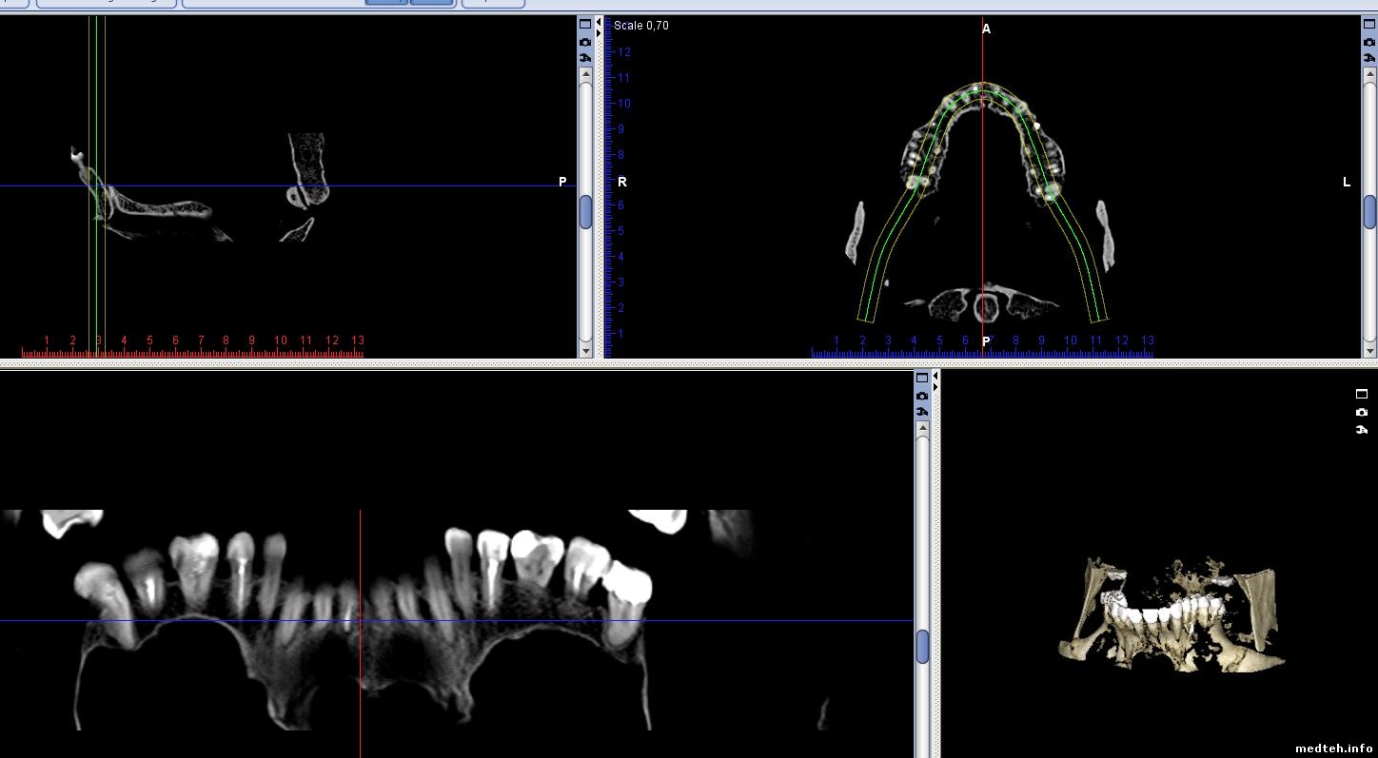Image resolution: width=1378 pixels, height=758 pixels.
Task: Maximize the panoramic teeth view
Action: [921, 379]
